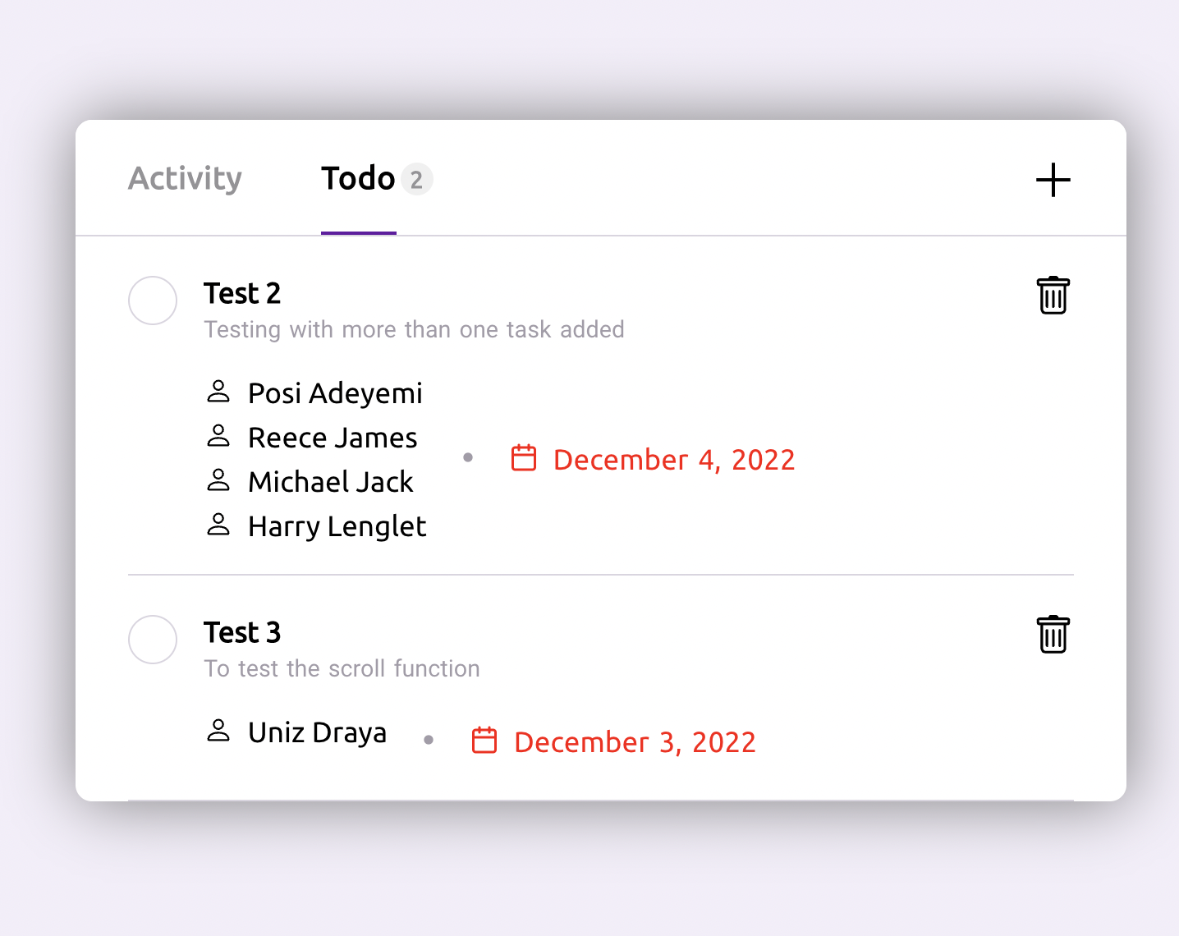Viewport: 1179px width, 936px height.
Task: Click the person icon next to Michael Jack
Action: click(x=218, y=479)
